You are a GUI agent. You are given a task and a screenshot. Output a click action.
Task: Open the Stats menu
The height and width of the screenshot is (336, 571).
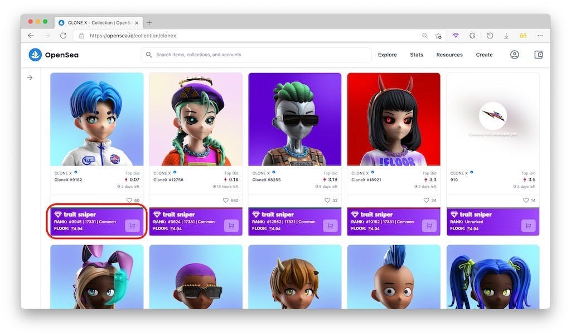click(416, 55)
